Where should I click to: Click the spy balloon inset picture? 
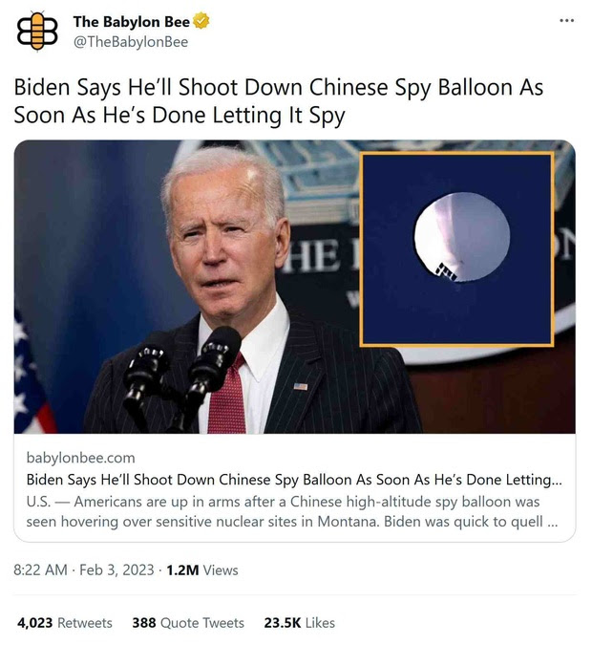click(x=456, y=249)
